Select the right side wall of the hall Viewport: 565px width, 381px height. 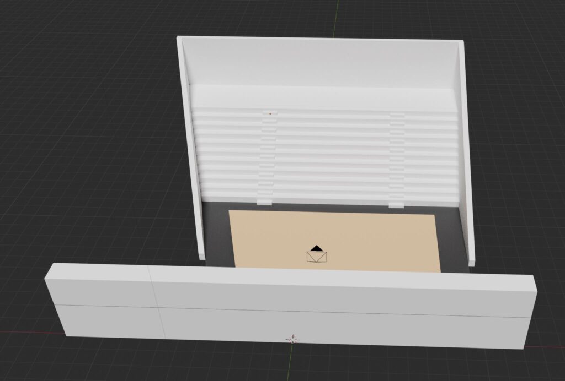466,154
